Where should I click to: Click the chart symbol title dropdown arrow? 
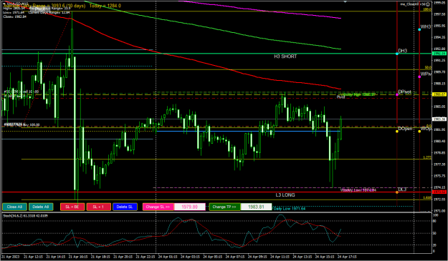[x=4, y=4]
